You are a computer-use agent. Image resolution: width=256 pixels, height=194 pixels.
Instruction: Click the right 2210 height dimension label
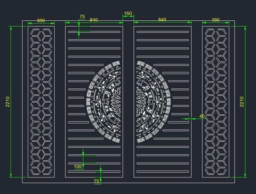242,102
